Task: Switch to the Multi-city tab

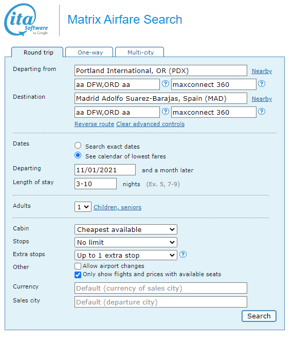Action: [139, 52]
